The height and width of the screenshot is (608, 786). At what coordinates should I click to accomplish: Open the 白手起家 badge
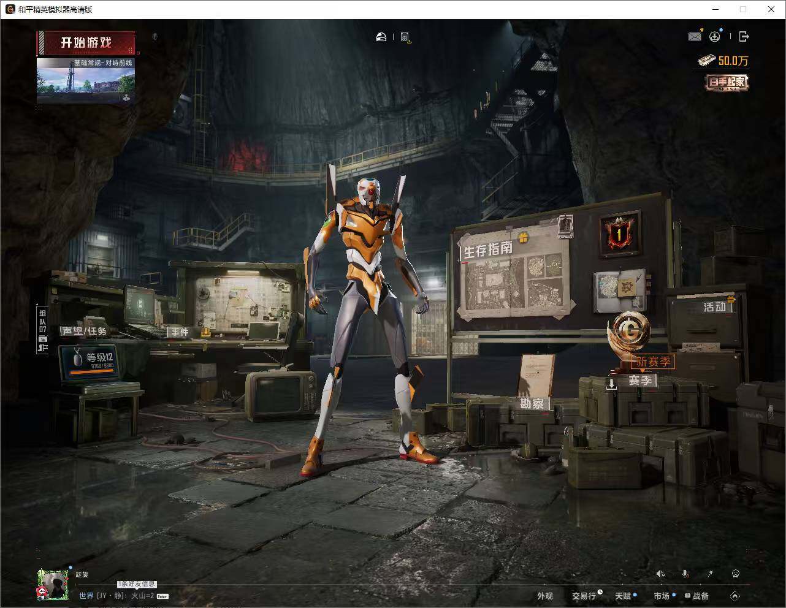pyautogui.click(x=727, y=82)
